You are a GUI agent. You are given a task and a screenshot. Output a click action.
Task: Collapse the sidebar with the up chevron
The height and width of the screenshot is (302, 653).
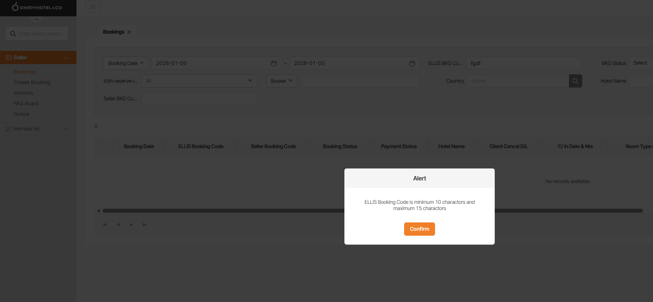(x=37, y=19)
